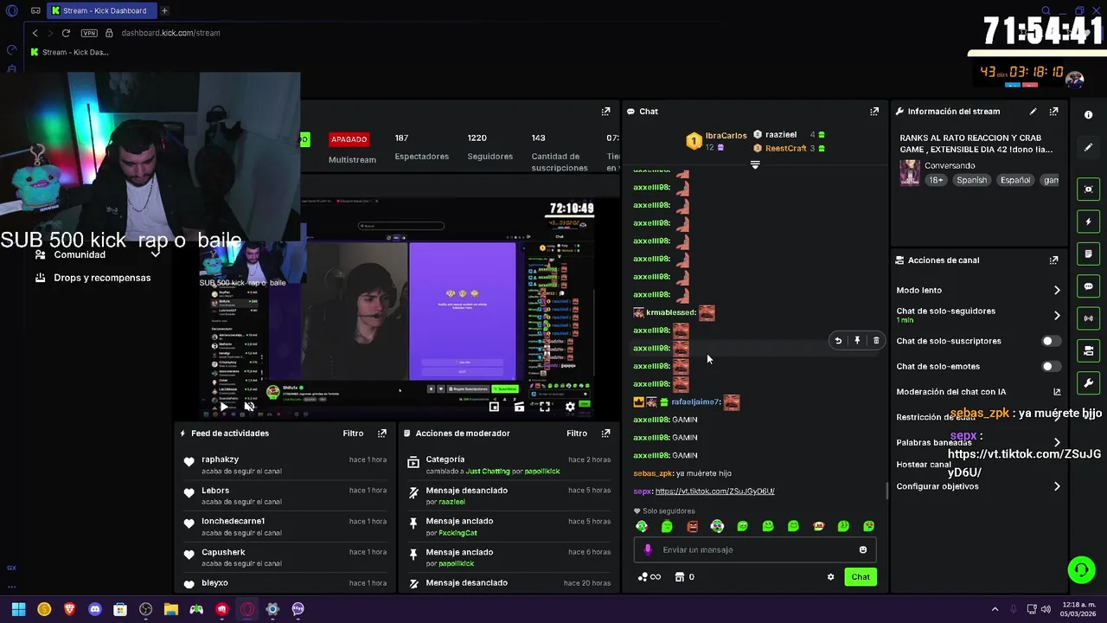
Task: Expand Modo lento options
Action: tap(1057, 291)
